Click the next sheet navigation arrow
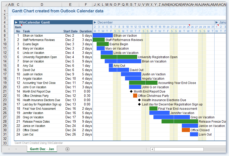The image size is (229, 156). coord(16,149)
